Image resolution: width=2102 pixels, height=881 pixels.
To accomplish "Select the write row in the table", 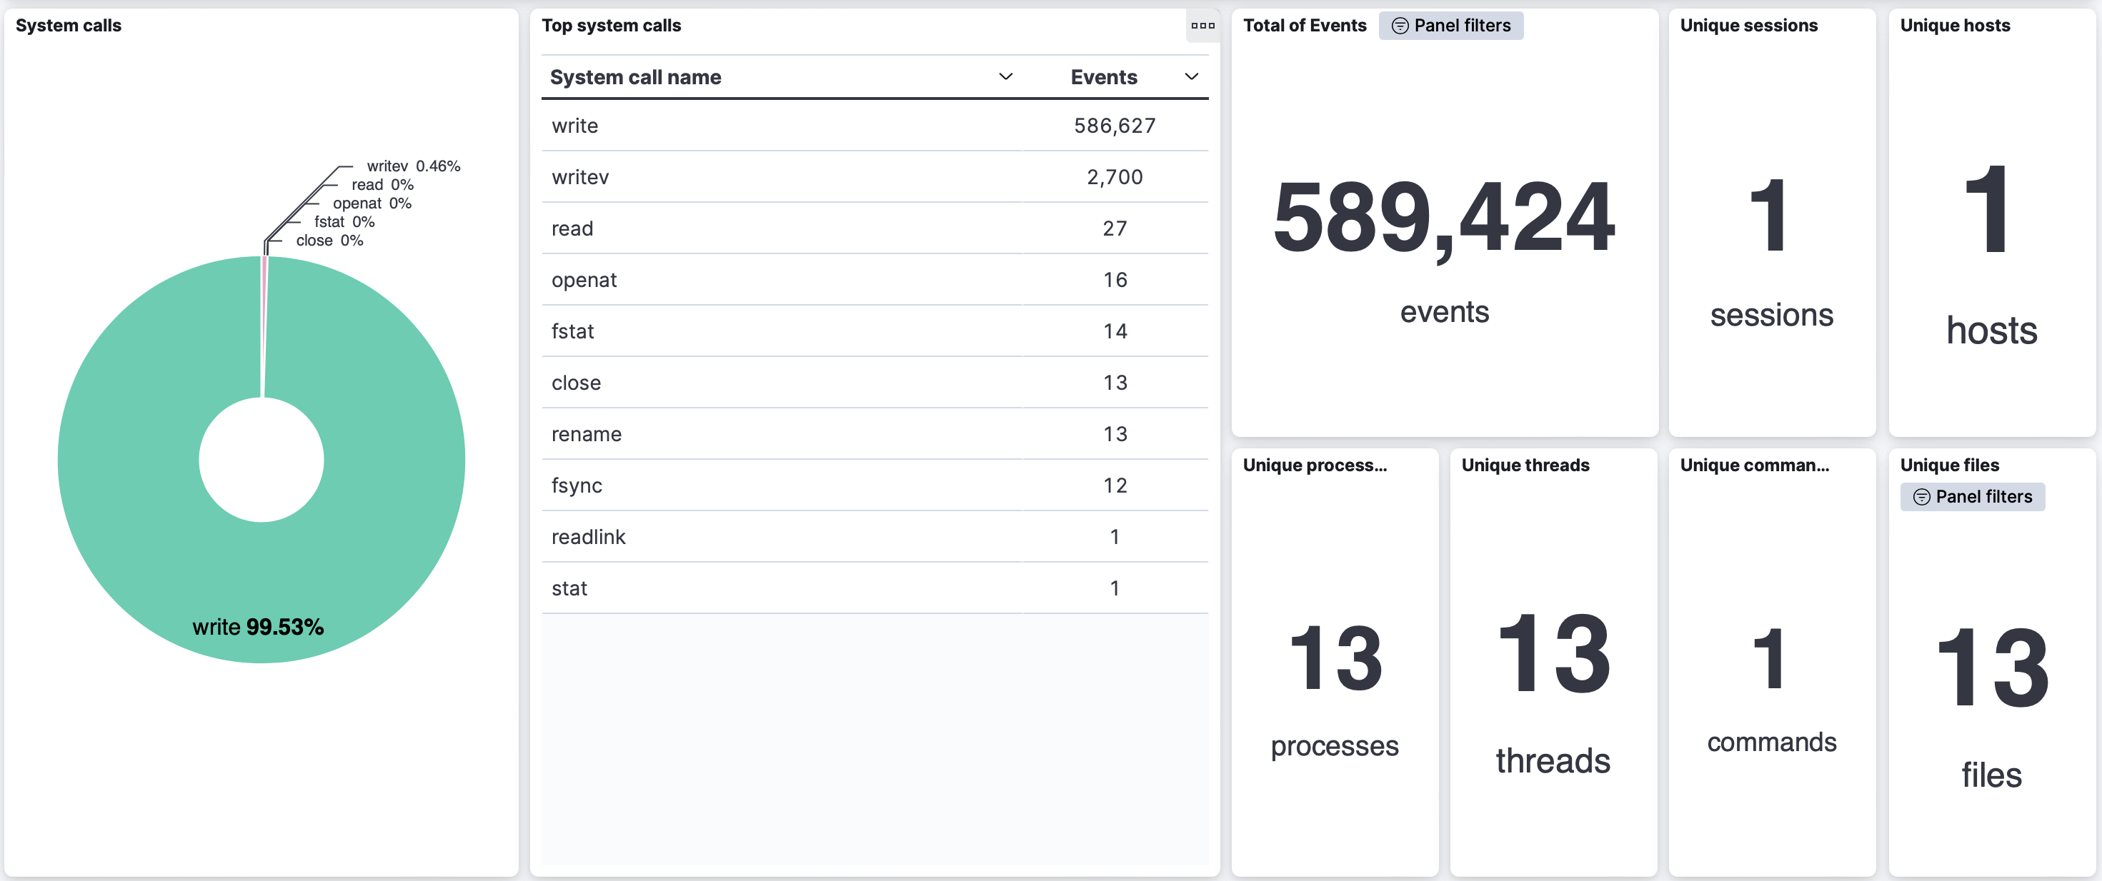I will pyautogui.click(x=574, y=126).
